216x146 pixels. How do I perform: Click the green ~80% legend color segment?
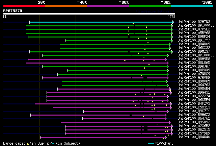150,6
